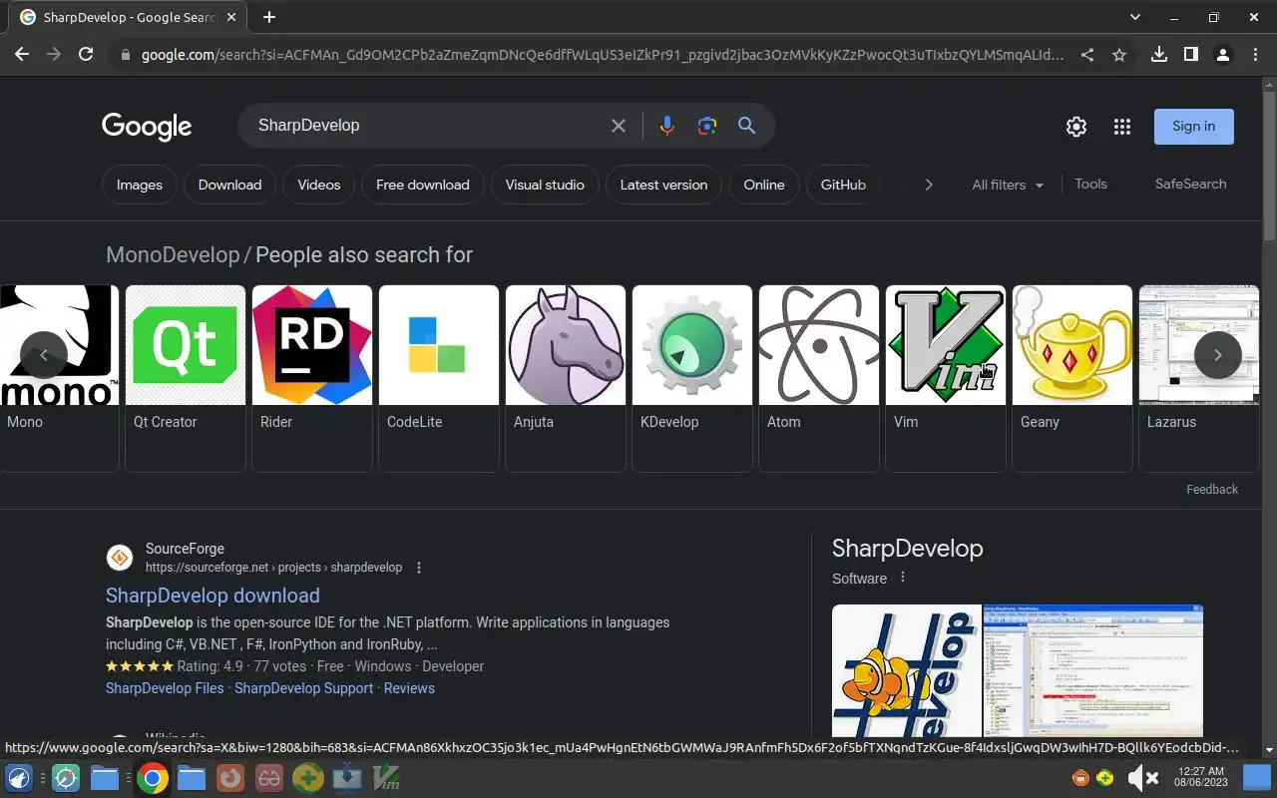1277x798 pixels.
Task: Open Chrome profile menu
Action: point(1223,55)
